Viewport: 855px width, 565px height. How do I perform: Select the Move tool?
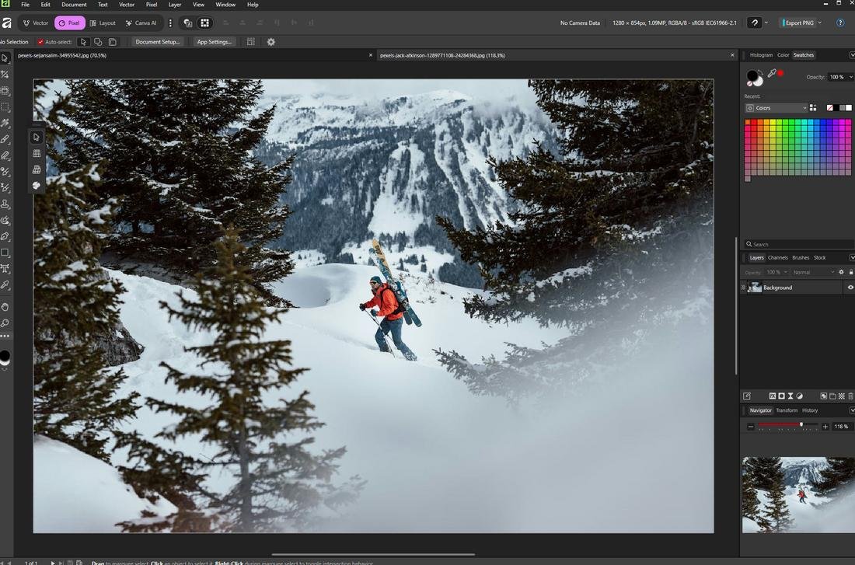click(x=5, y=58)
